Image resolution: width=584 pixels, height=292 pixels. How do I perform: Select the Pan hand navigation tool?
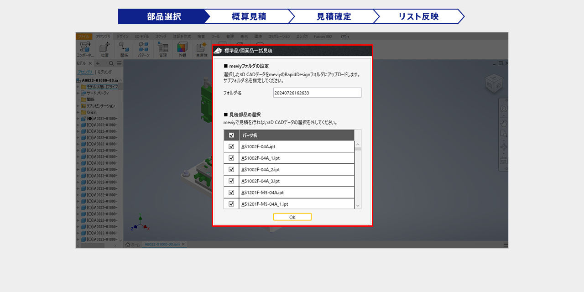click(504, 123)
